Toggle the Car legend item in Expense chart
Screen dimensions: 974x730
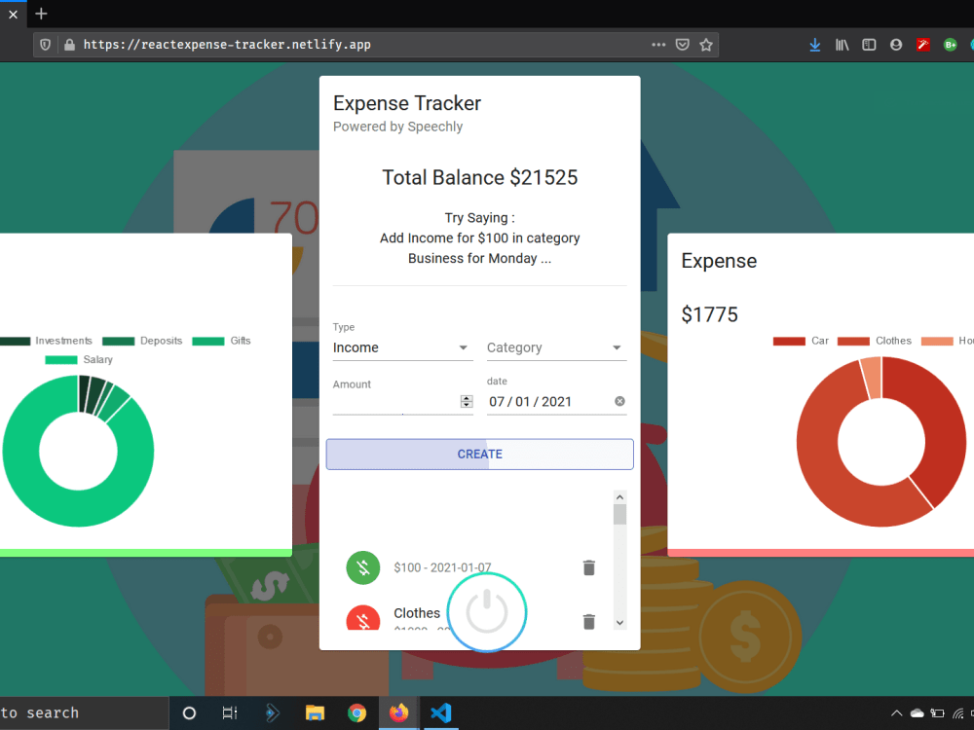pos(801,341)
